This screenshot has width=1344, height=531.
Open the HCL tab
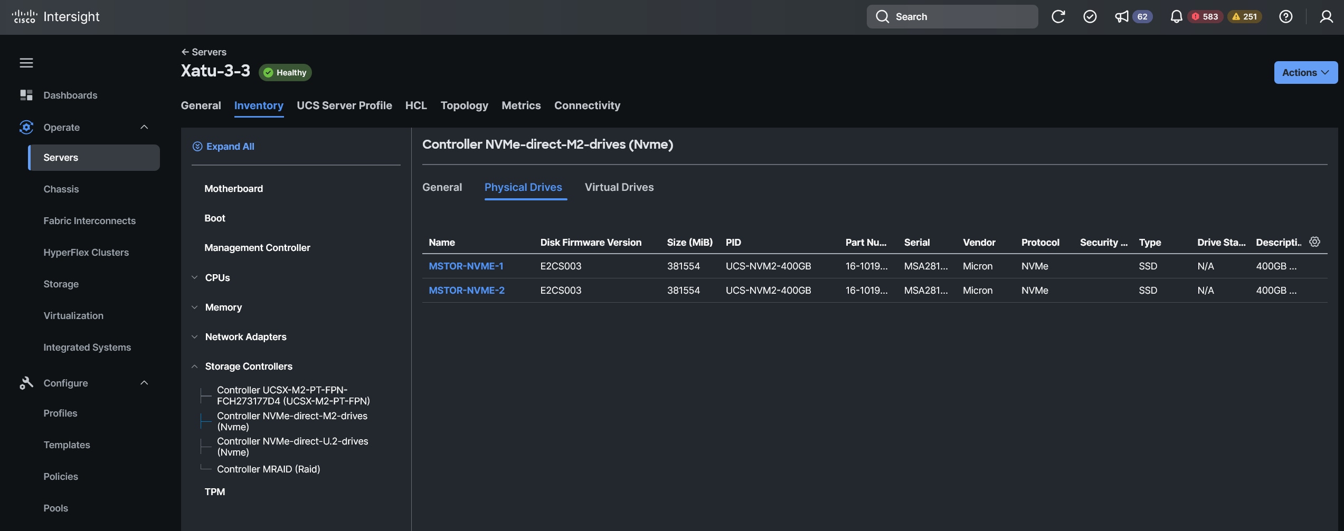[x=416, y=105]
